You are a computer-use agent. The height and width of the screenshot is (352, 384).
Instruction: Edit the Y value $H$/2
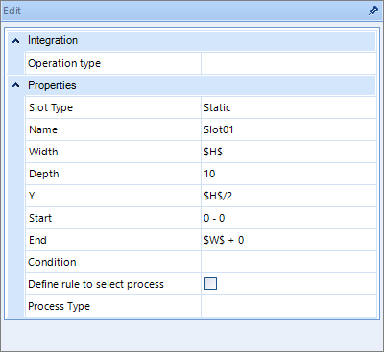(289, 196)
